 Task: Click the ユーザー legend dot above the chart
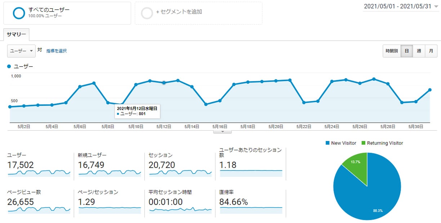pos(9,66)
